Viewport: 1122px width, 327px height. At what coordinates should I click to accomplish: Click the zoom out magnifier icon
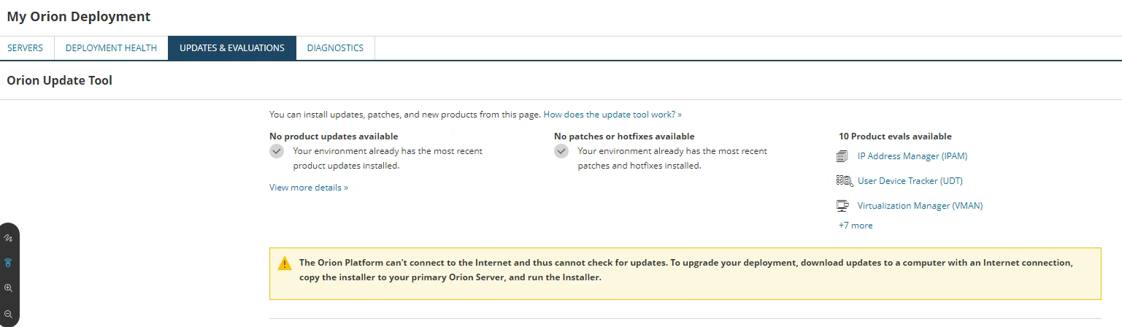pos(9,313)
